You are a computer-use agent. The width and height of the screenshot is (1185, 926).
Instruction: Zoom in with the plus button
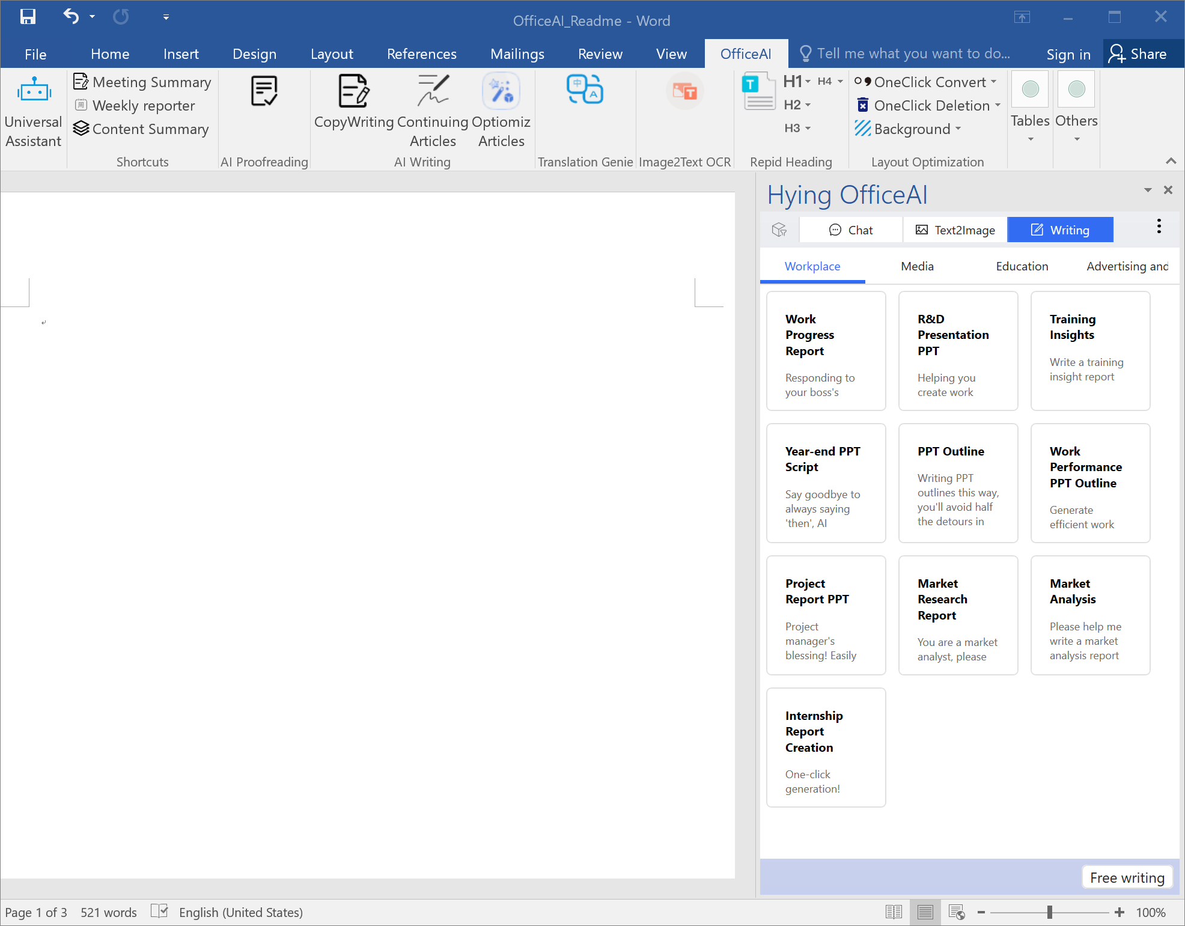coord(1120,912)
